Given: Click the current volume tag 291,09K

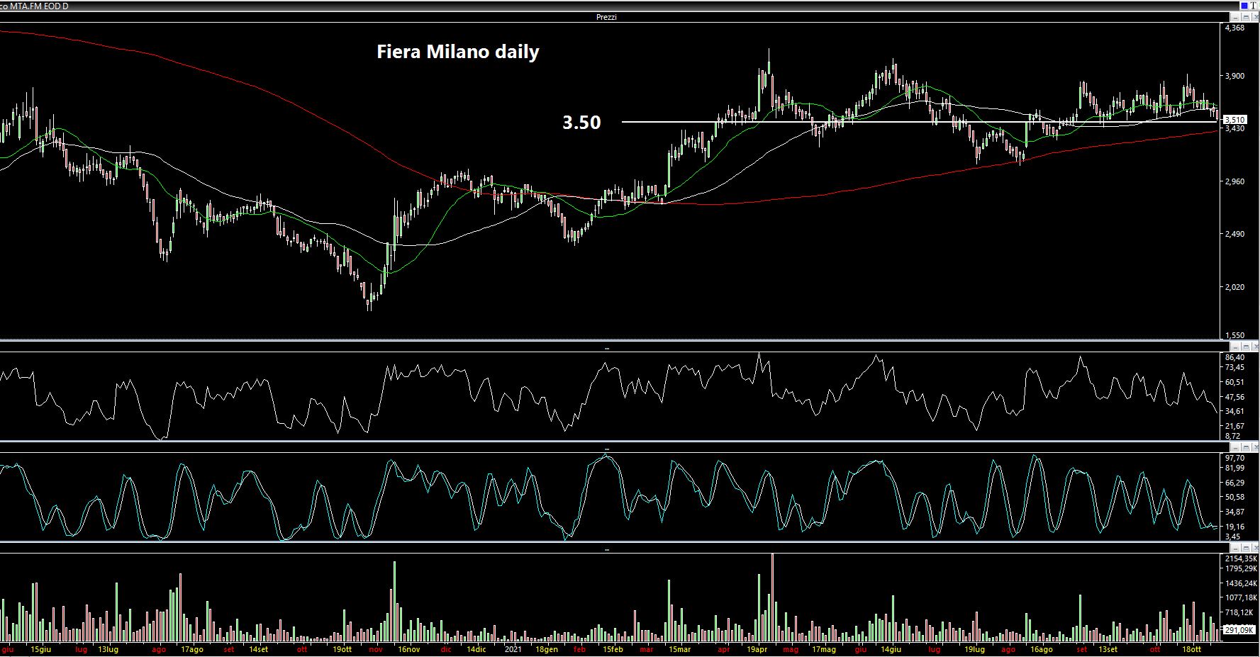Looking at the screenshot, I should click(x=1239, y=629).
